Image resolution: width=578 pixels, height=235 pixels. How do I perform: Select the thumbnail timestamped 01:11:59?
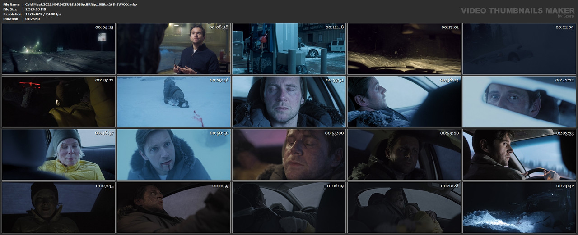coord(174,208)
